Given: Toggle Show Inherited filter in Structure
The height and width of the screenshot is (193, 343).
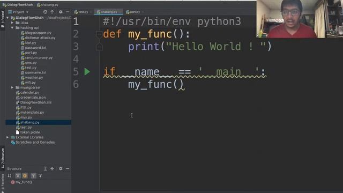Looking at the screenshot, I should tap(18, 176).
